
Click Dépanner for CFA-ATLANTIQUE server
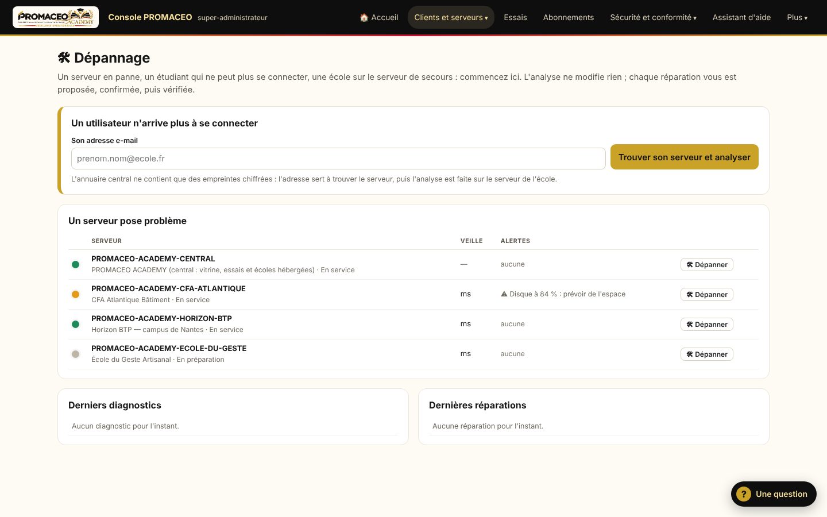point(707,295)
